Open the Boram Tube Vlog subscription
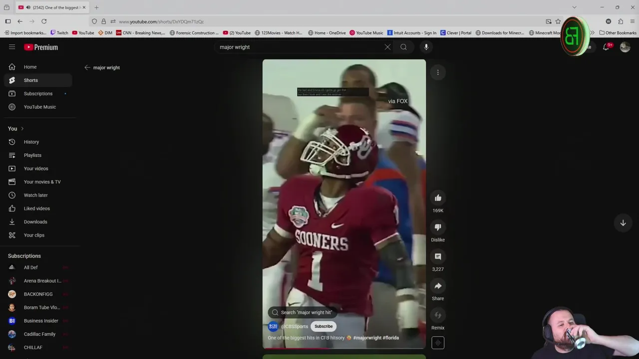This screenshot has width=639, height=359. point(38,308)
